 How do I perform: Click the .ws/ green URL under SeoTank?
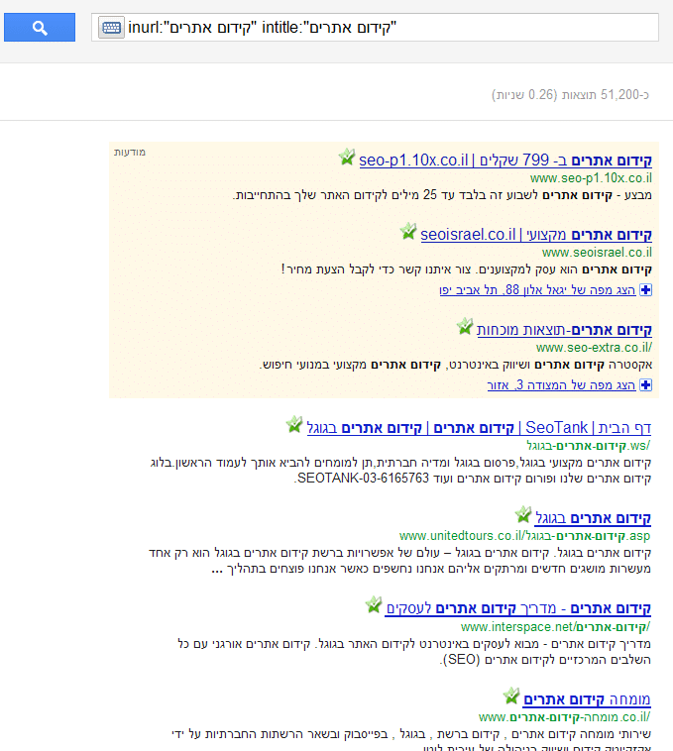pos(588,446)
